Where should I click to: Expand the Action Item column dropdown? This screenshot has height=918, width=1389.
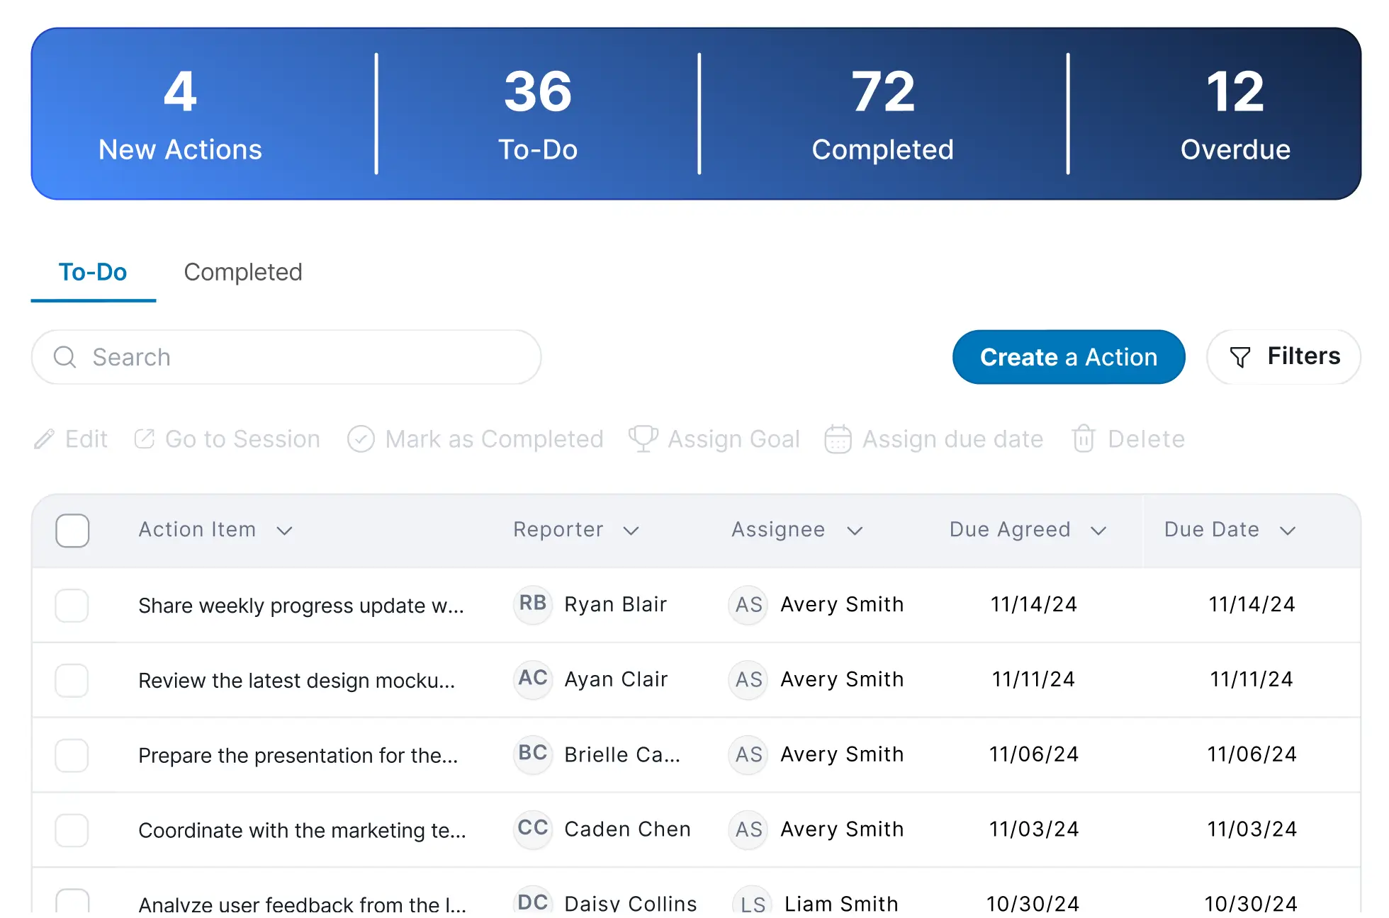[284, 531]
